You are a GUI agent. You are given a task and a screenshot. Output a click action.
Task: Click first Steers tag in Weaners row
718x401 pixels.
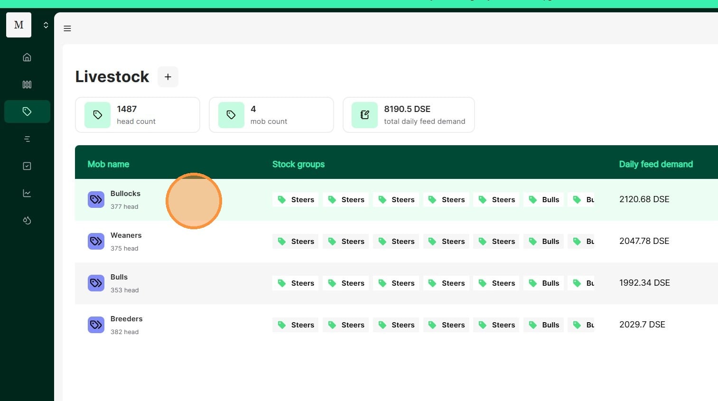[x=295, y=242]
